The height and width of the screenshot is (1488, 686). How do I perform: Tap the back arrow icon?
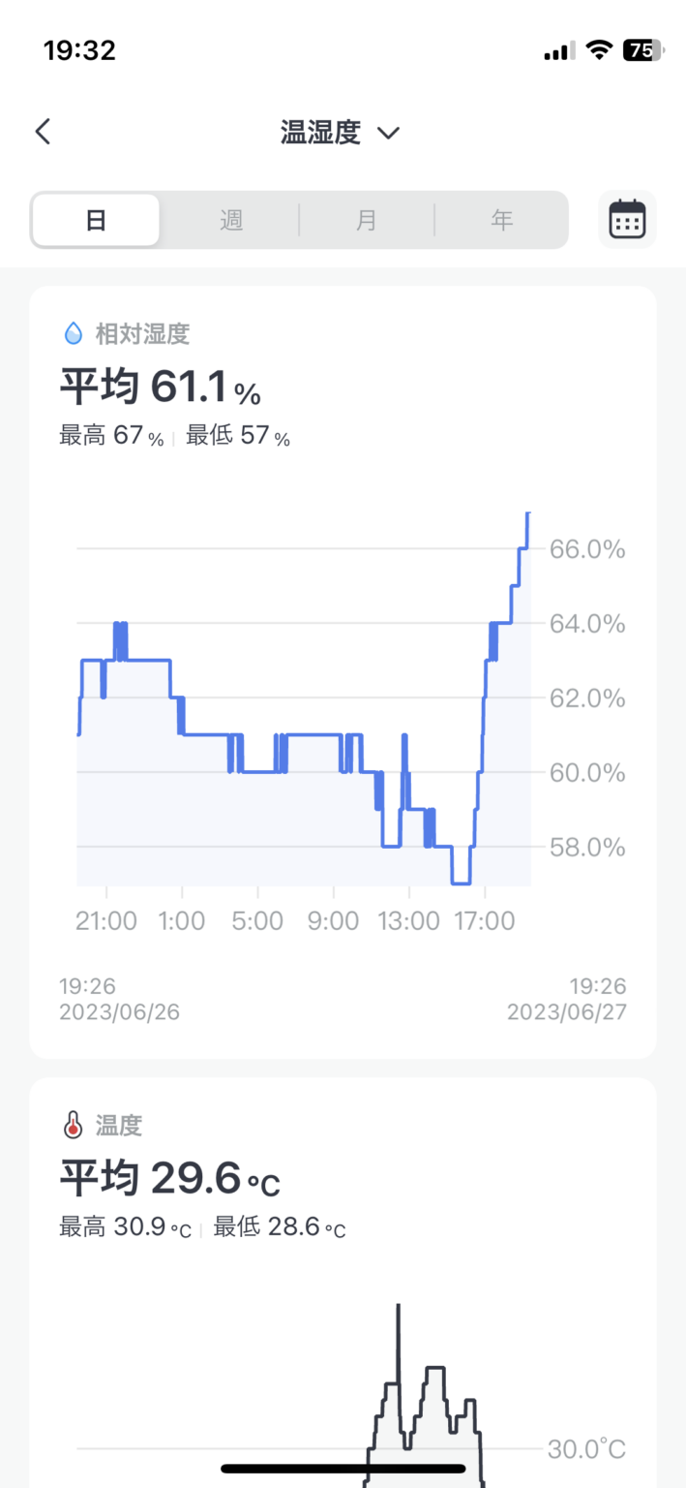point(43,132)
